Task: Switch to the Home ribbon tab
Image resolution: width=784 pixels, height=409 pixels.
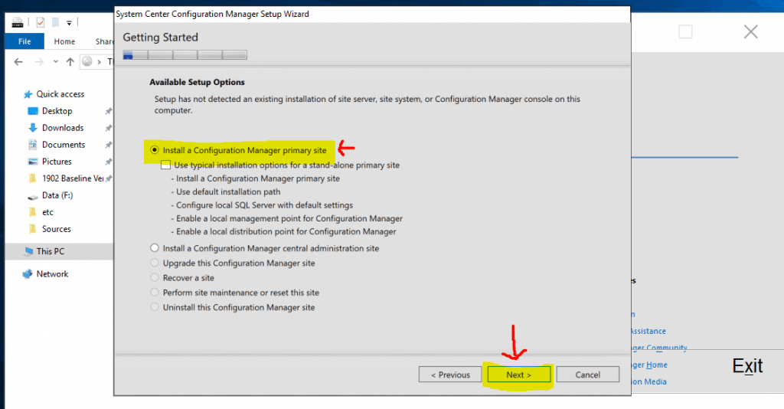Action: click(64, 41)
